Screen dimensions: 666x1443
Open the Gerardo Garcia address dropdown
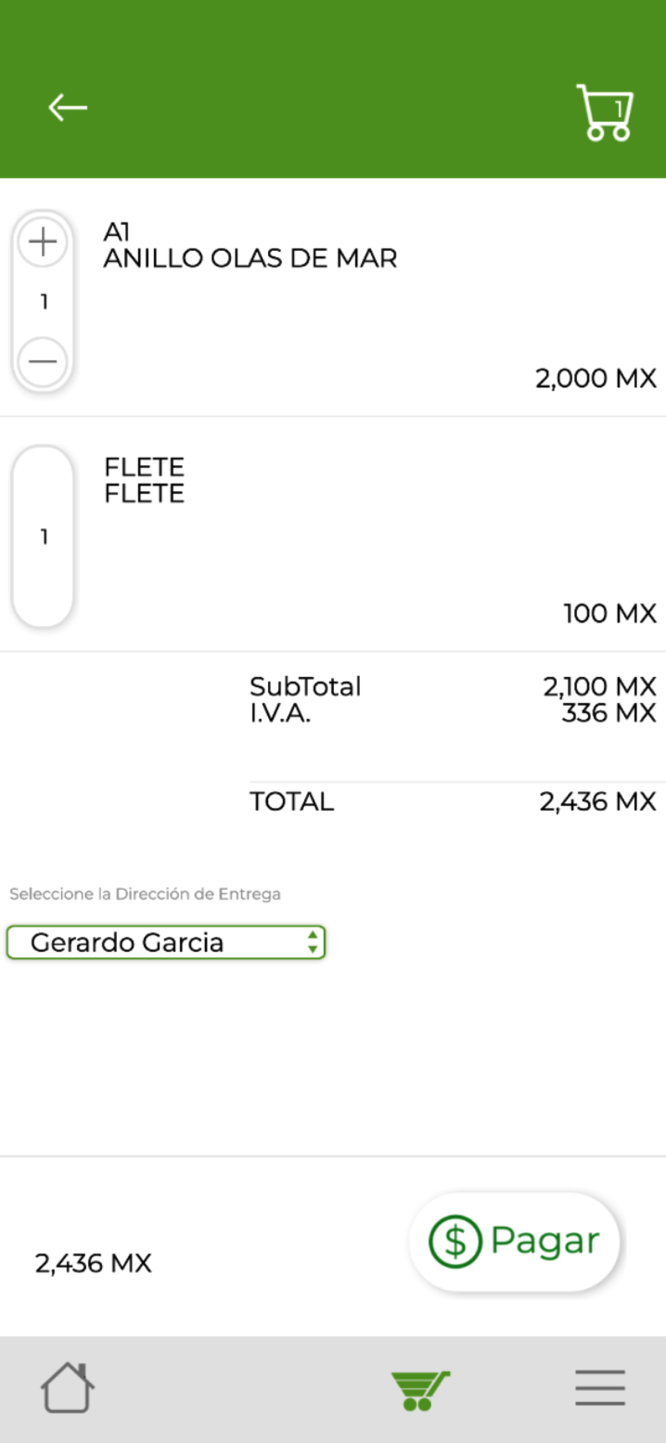(x=166, y=942)
